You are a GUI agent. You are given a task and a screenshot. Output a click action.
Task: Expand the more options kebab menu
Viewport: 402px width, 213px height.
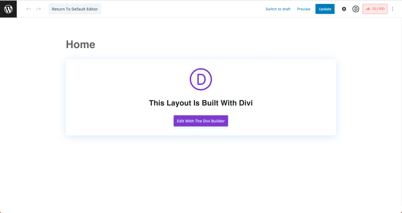point(393,9)
